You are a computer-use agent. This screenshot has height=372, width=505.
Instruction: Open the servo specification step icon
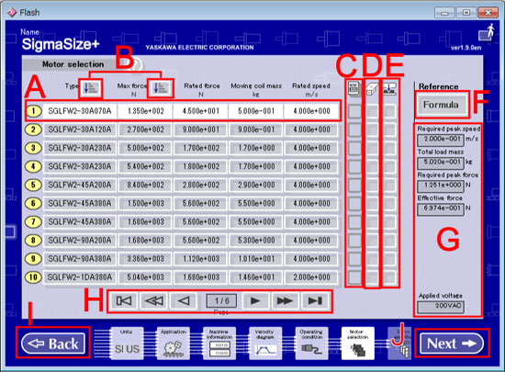[399, 344]
